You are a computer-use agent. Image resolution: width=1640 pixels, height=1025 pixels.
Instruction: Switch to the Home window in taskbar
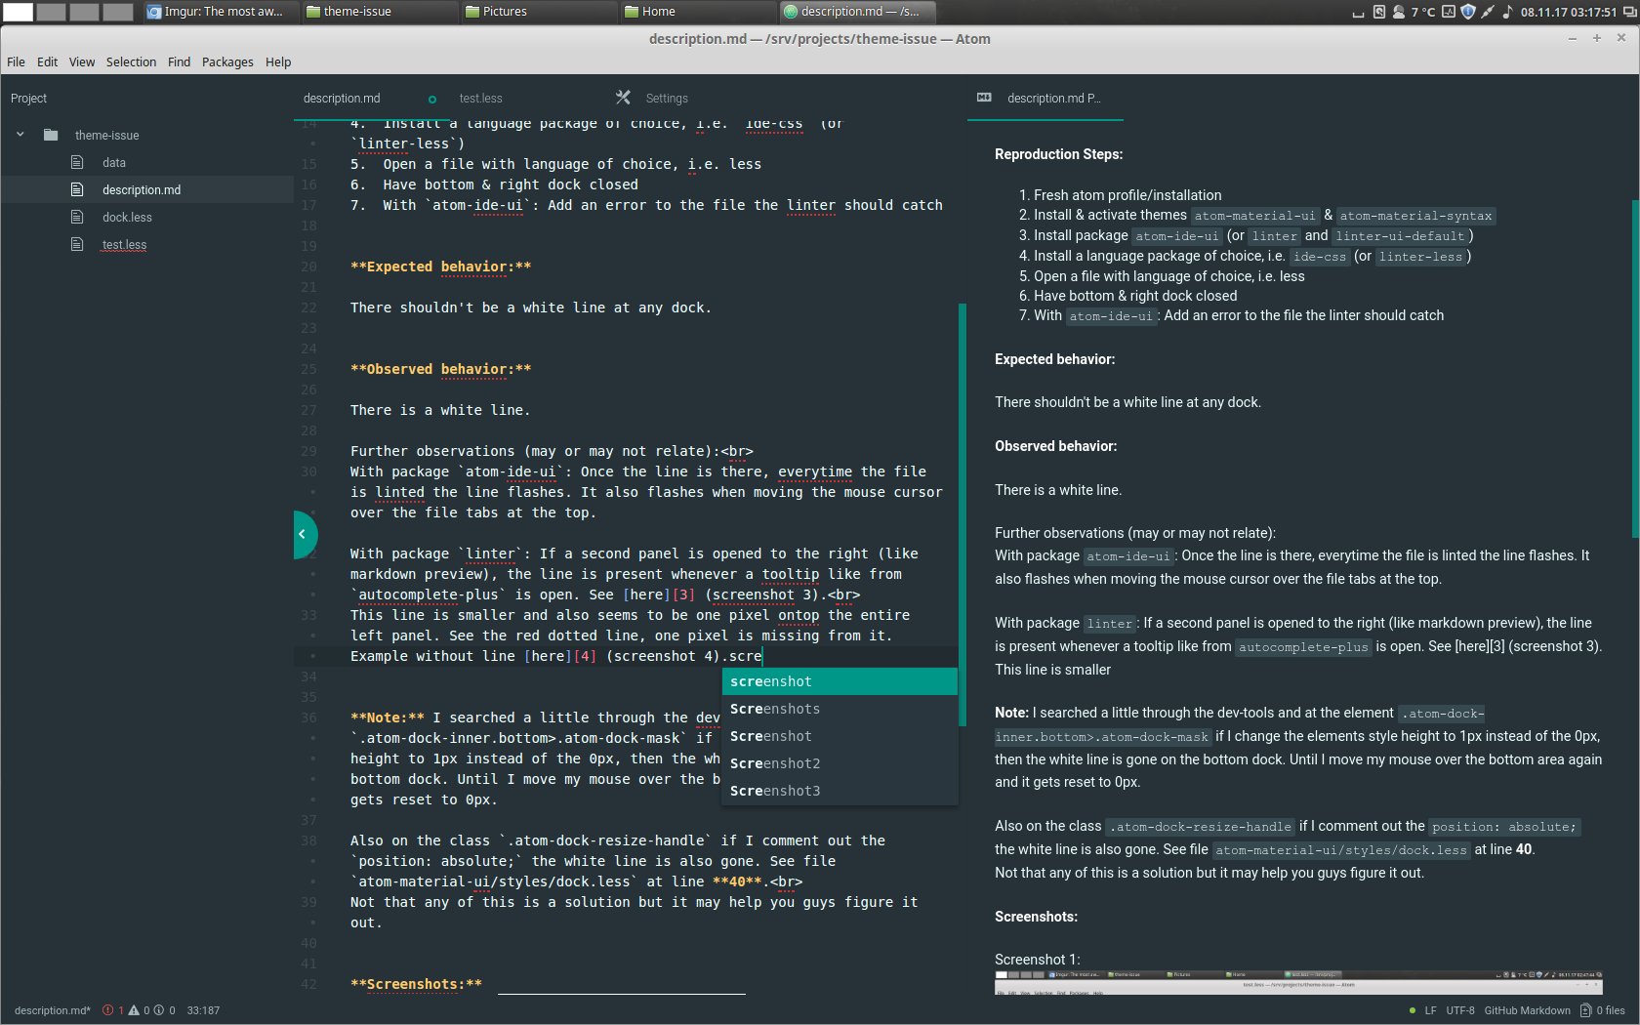click(x=698, y=12)
